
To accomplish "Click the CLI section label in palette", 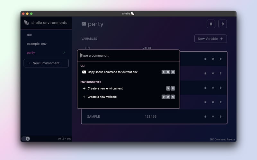I will [83, 66].
